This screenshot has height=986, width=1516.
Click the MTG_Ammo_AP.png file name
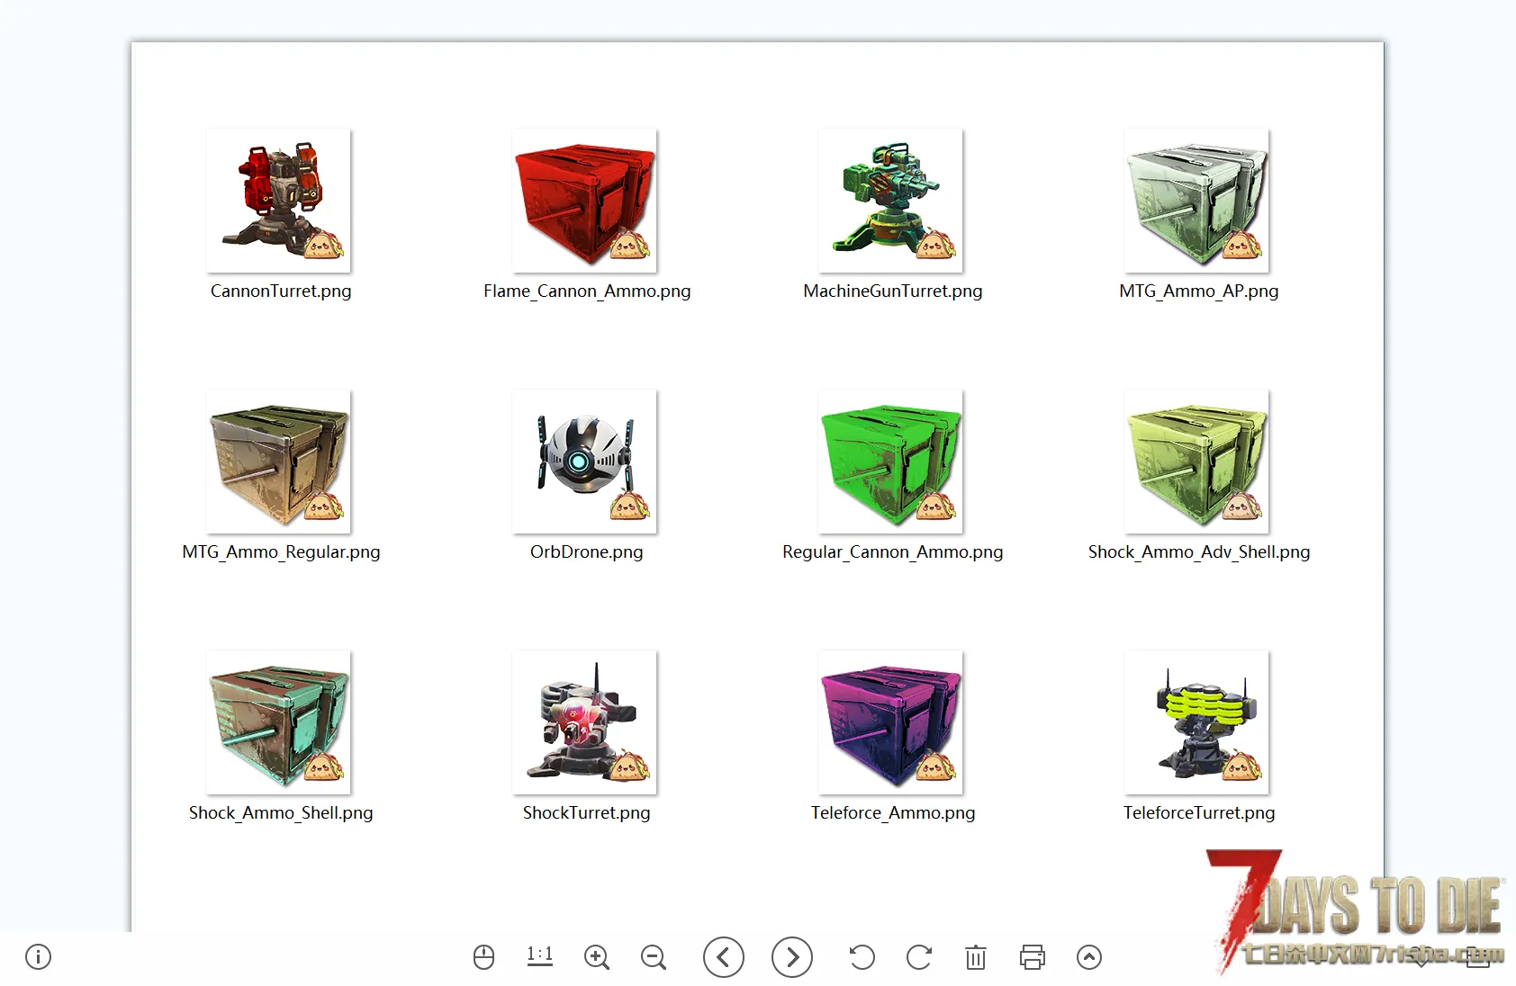tap(1199, 291)
